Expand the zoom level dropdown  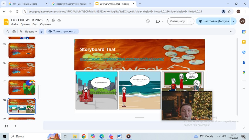pyautogui.click(x=31, y=31)
